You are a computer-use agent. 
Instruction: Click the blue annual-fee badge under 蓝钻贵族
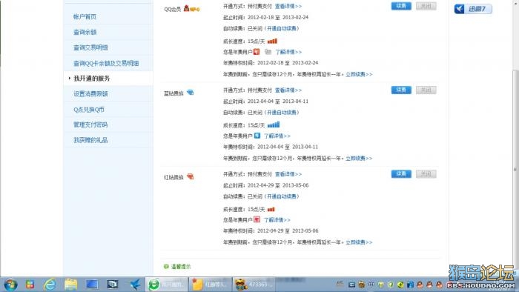pos(257,136)
